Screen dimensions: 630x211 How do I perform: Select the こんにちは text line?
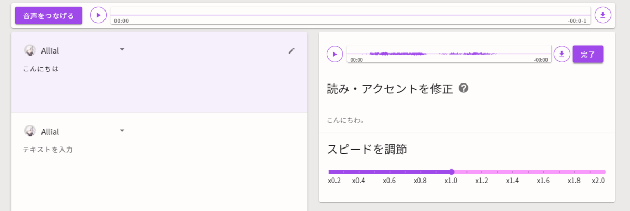coord(40,69)
